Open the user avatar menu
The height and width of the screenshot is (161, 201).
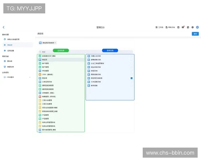click(x=197, y=27)
